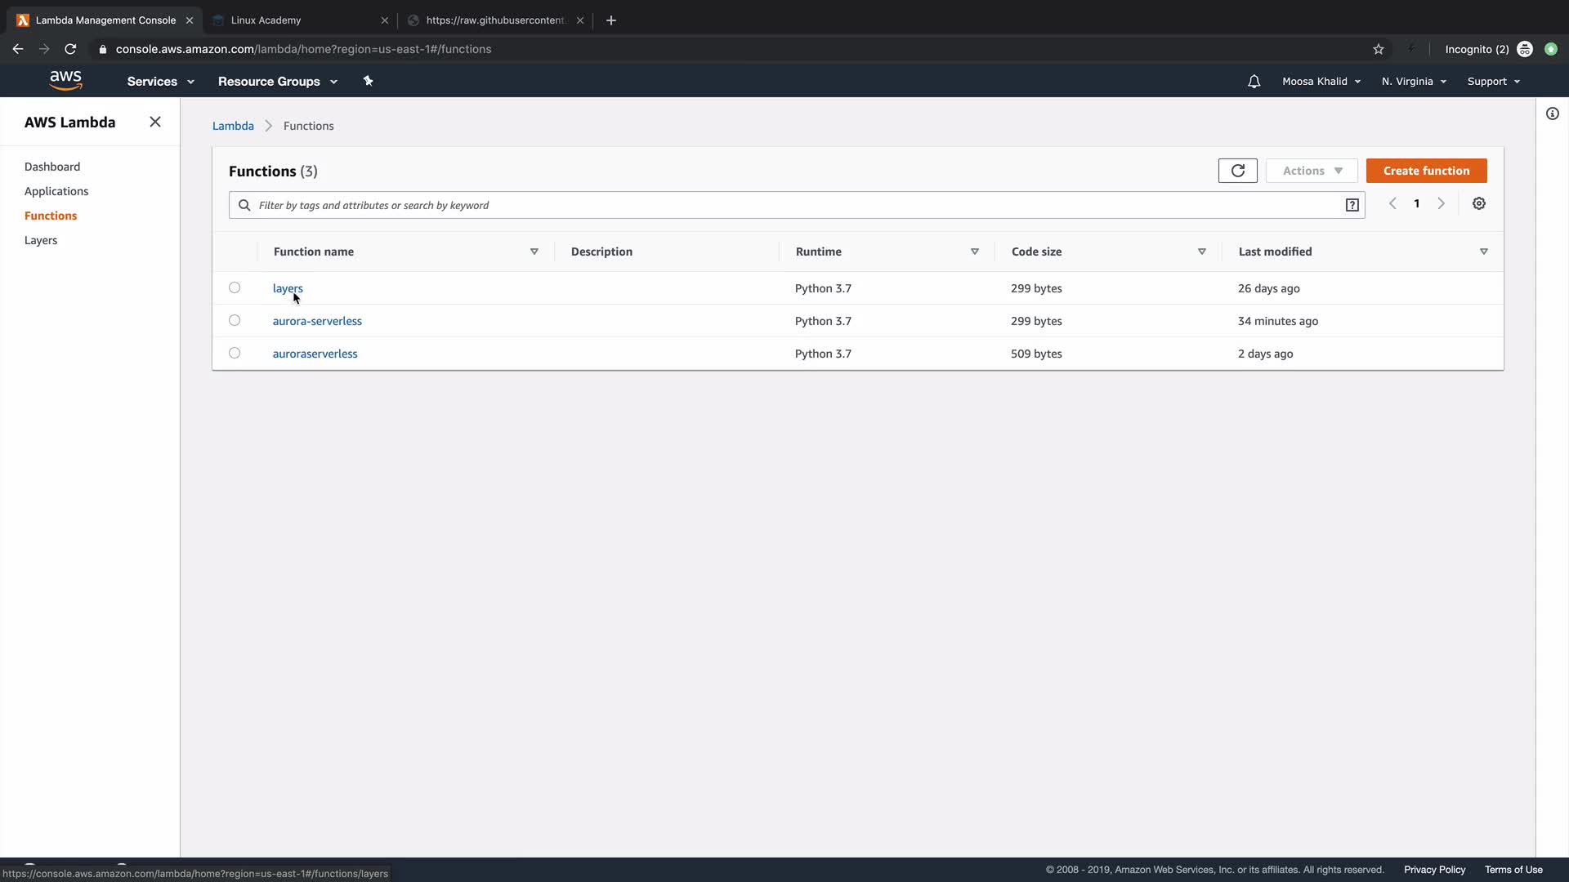Click the pin shortcut icon in navbar

pyautogui.click(x=368, y=81)
